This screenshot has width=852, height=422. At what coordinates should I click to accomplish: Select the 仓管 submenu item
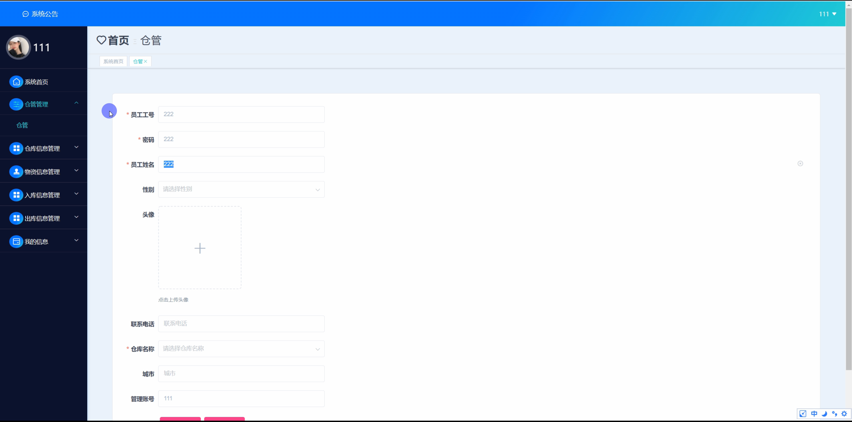pyautogui.click(x=22, y=125)
